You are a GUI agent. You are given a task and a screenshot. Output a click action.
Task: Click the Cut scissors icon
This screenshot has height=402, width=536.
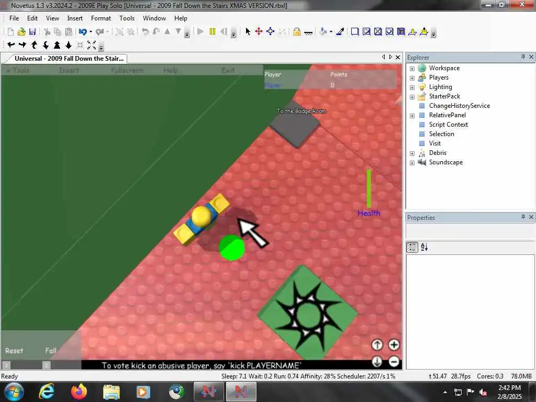[47, 32]
